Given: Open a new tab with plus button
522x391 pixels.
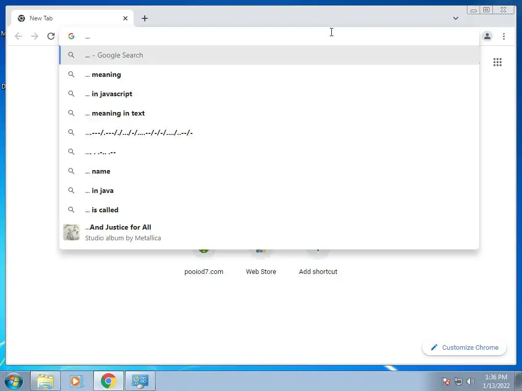Looking at the screenshot, I should pyautogui.click(x=144, y=18).
